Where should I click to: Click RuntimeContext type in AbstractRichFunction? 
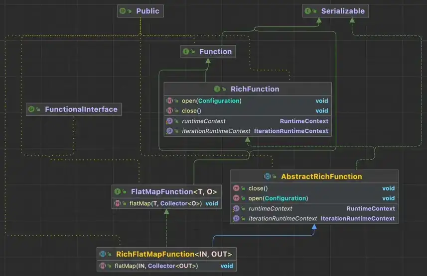[371, 208]
